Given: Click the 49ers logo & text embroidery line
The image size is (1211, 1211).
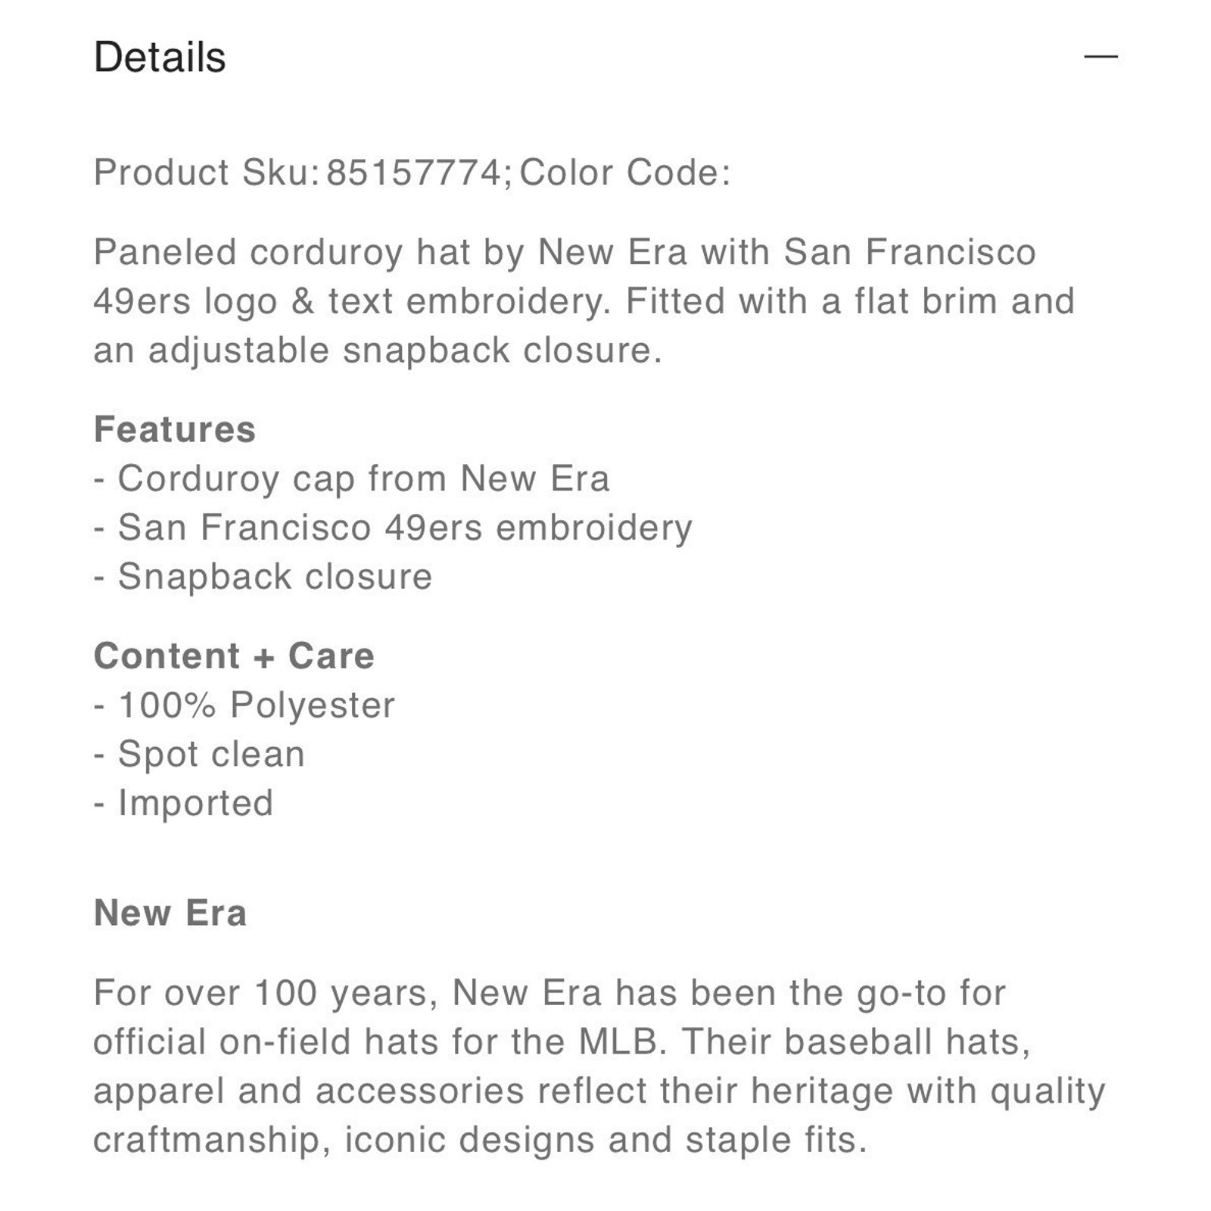Looking at the screenshot, I should click(x=352, y=301).
